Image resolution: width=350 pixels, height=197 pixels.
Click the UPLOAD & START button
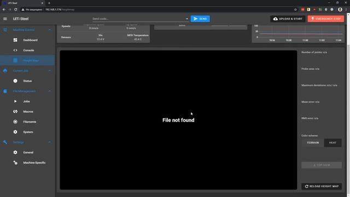[288, 19]
